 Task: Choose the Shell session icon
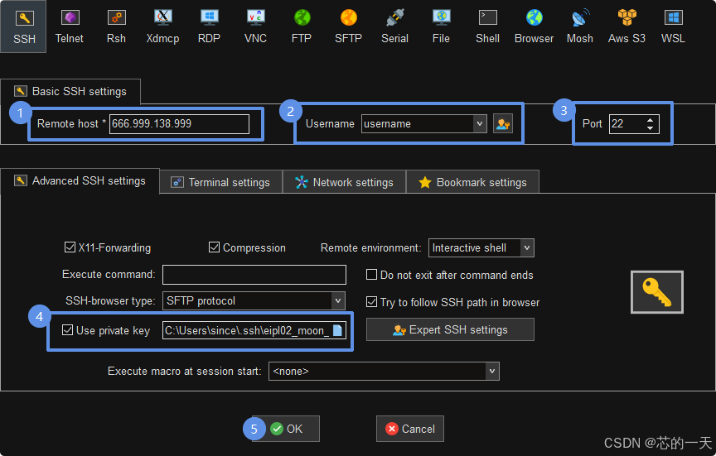click(487, 26)
